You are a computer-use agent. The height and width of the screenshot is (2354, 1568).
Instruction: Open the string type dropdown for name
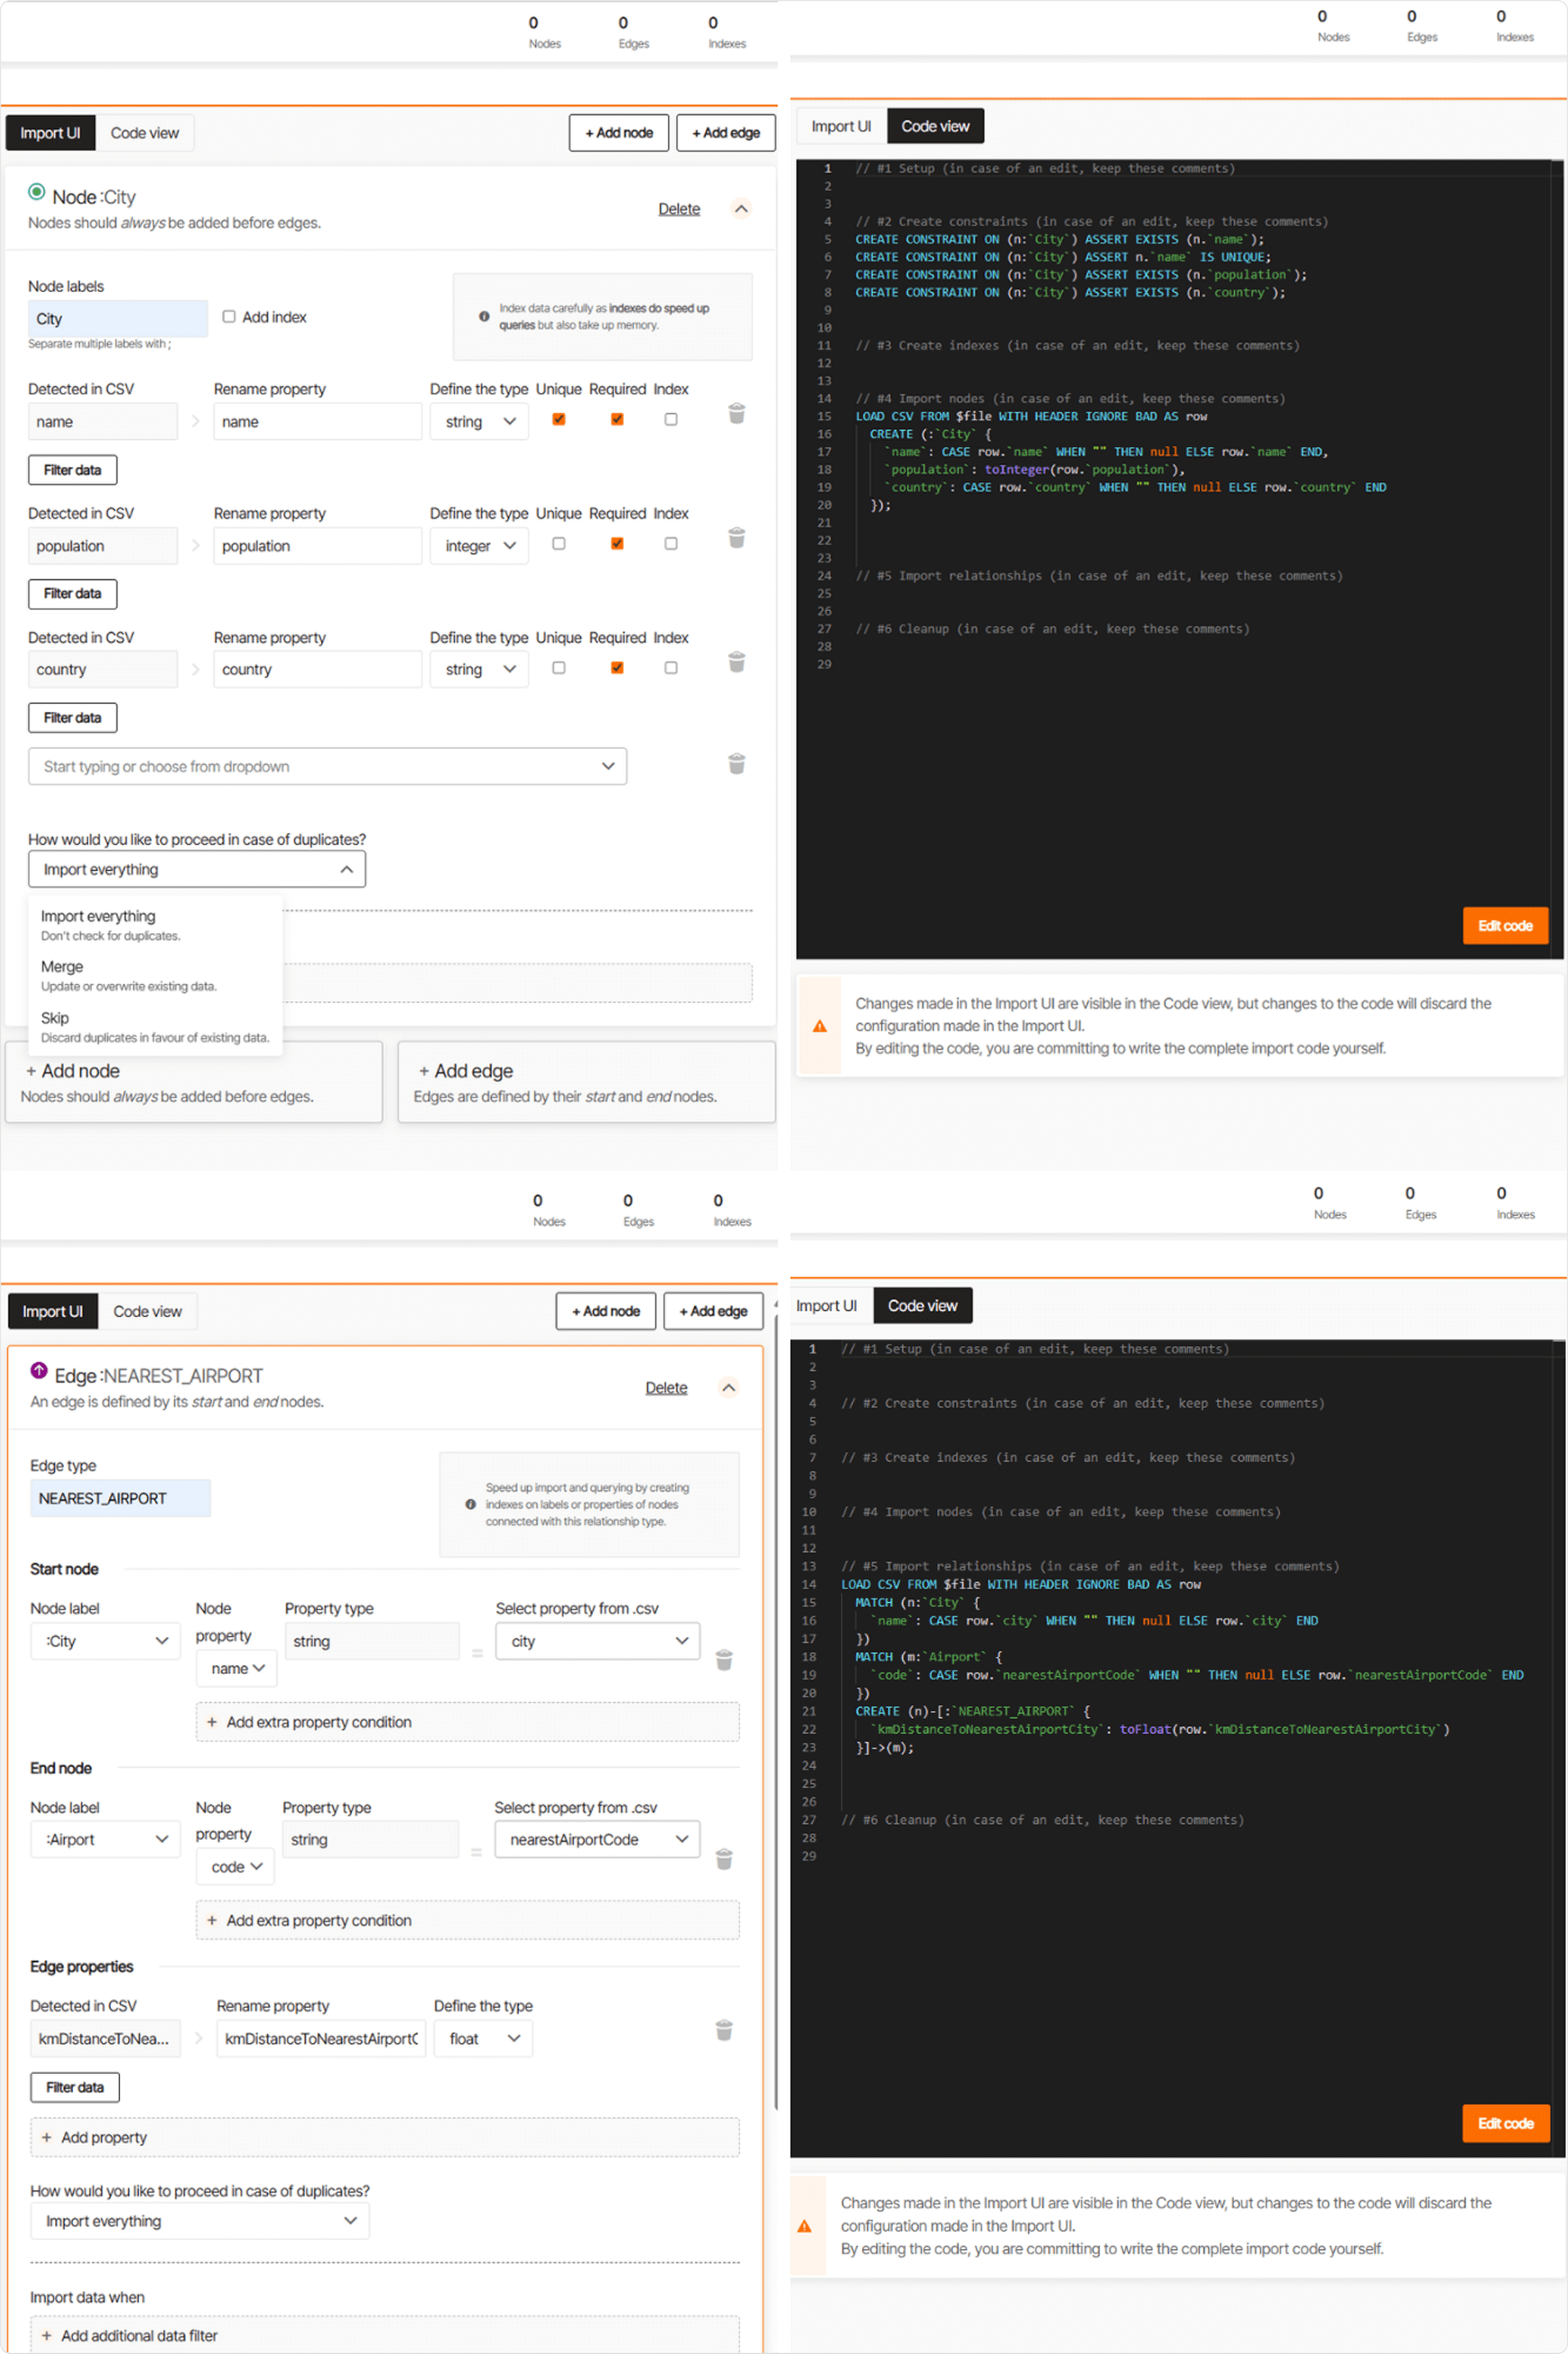coord(479,421)
